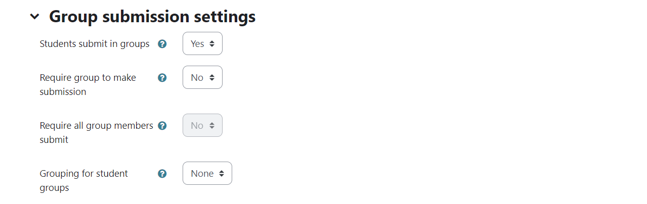Open the Require group to make submission dropdown
The width and height of the screenshot is (647, 204).
click(202, 78)
